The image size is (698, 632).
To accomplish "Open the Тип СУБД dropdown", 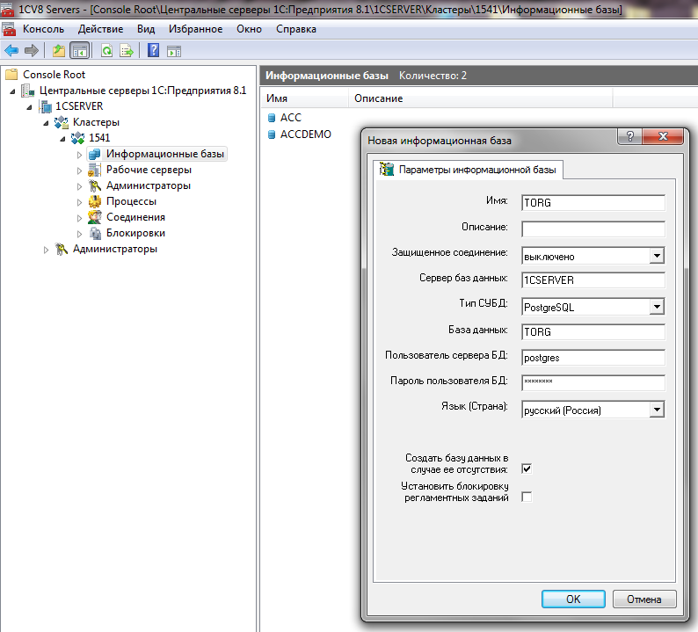I will click(x=656, y=308).
